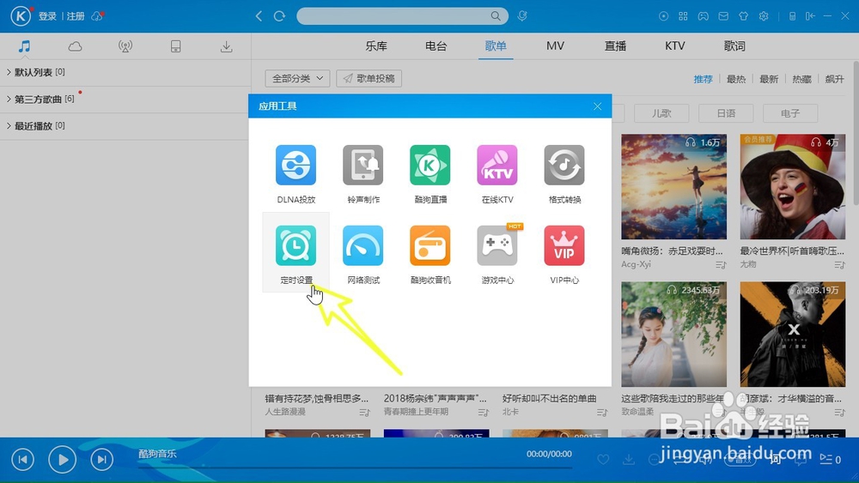Image resolution: width=859 pixels, height=483 pixels.
Task: Click 登录 login link
Action: [47, 16]
